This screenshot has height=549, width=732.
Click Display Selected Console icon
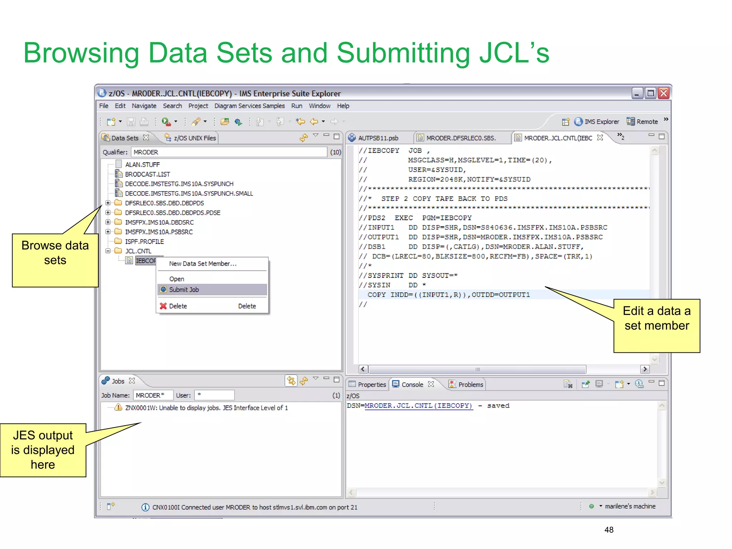(x=599, y=384)
